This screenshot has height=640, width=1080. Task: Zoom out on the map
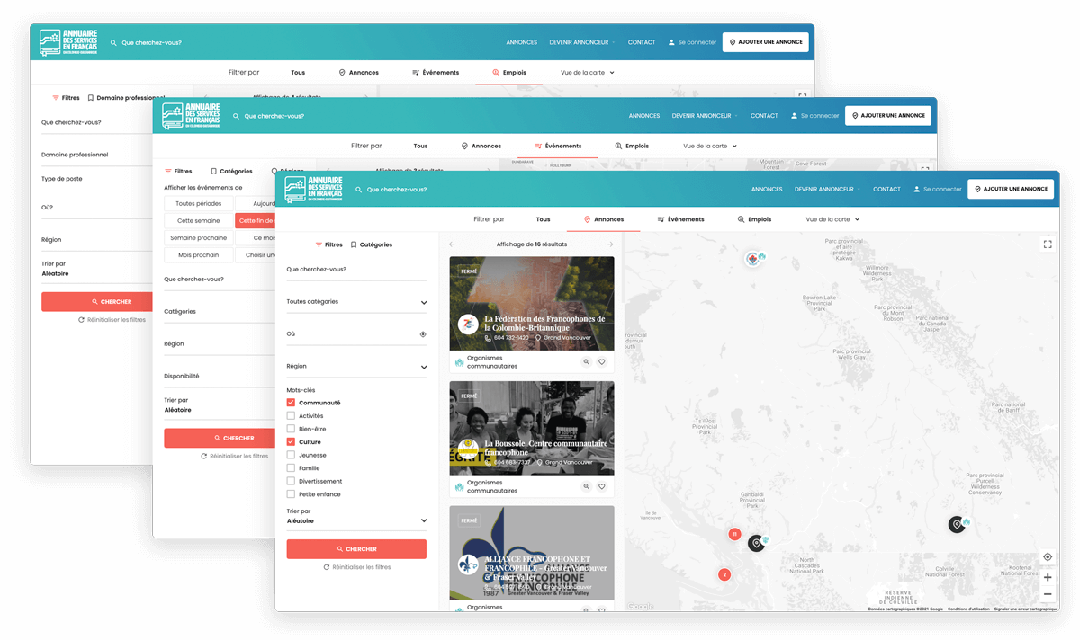pyautogui.click(x=1048, y=594)
